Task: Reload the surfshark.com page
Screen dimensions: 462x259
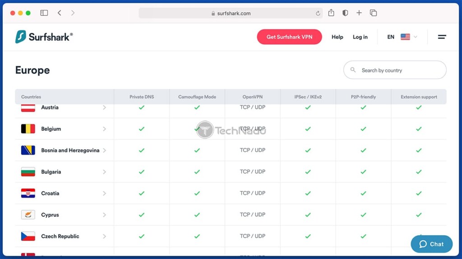Action: [318, 13]
